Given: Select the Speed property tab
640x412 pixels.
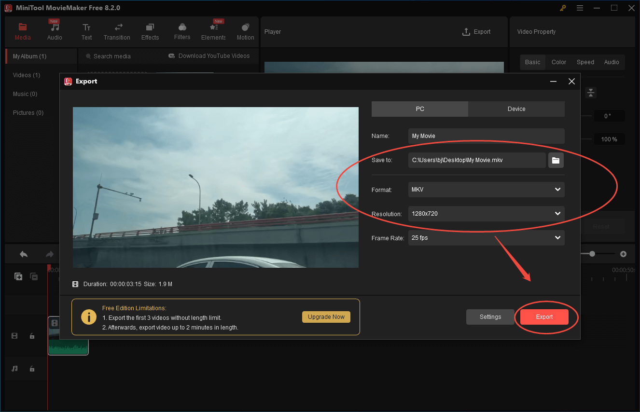Looking at the screenshot, I should [x=585, y=62].
